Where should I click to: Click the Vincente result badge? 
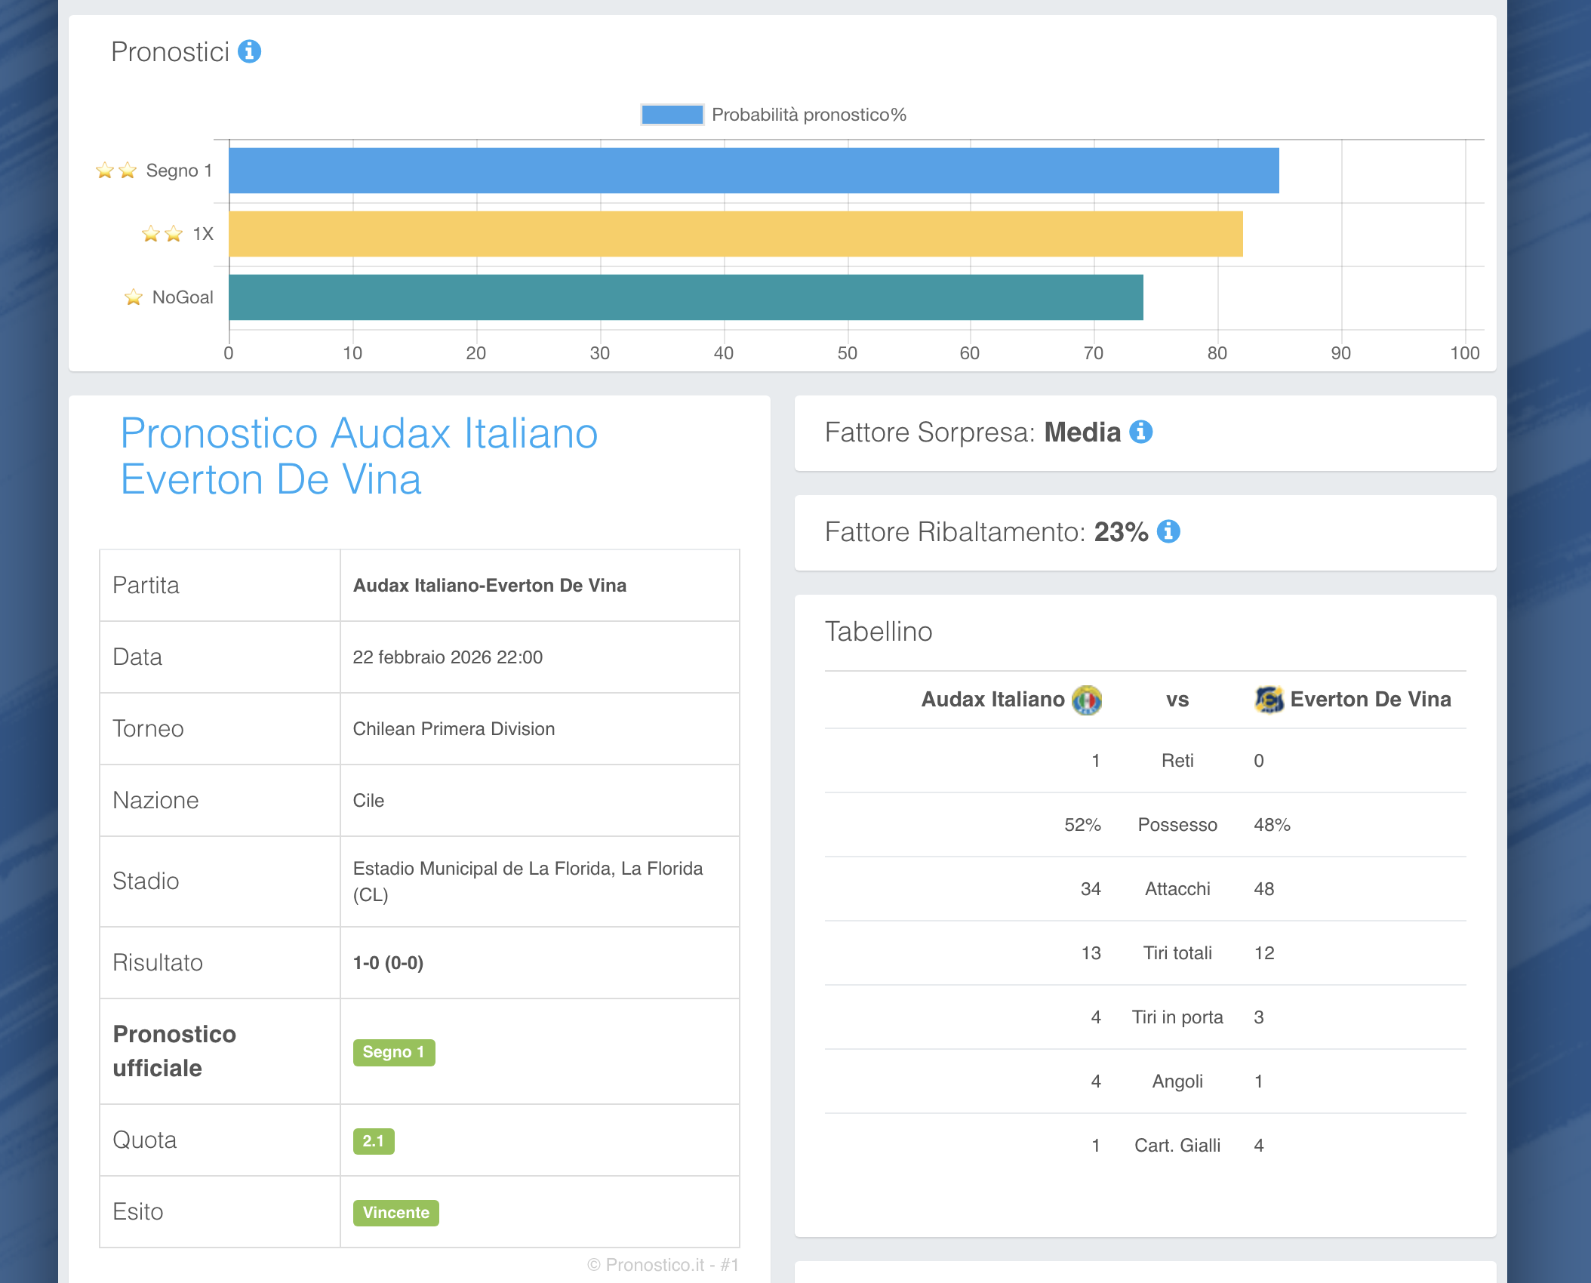[395, 1213]
